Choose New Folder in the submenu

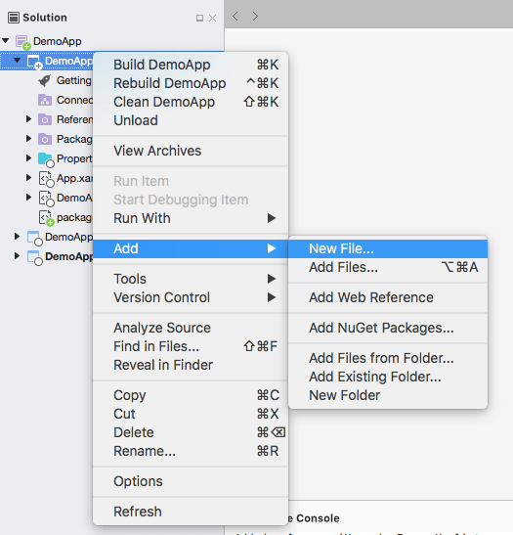[x=388, y=395]
